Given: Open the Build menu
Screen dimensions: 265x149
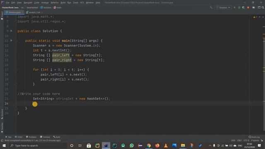Looking at the screenshot, I should pyautogui.click(x=63, y=2).
